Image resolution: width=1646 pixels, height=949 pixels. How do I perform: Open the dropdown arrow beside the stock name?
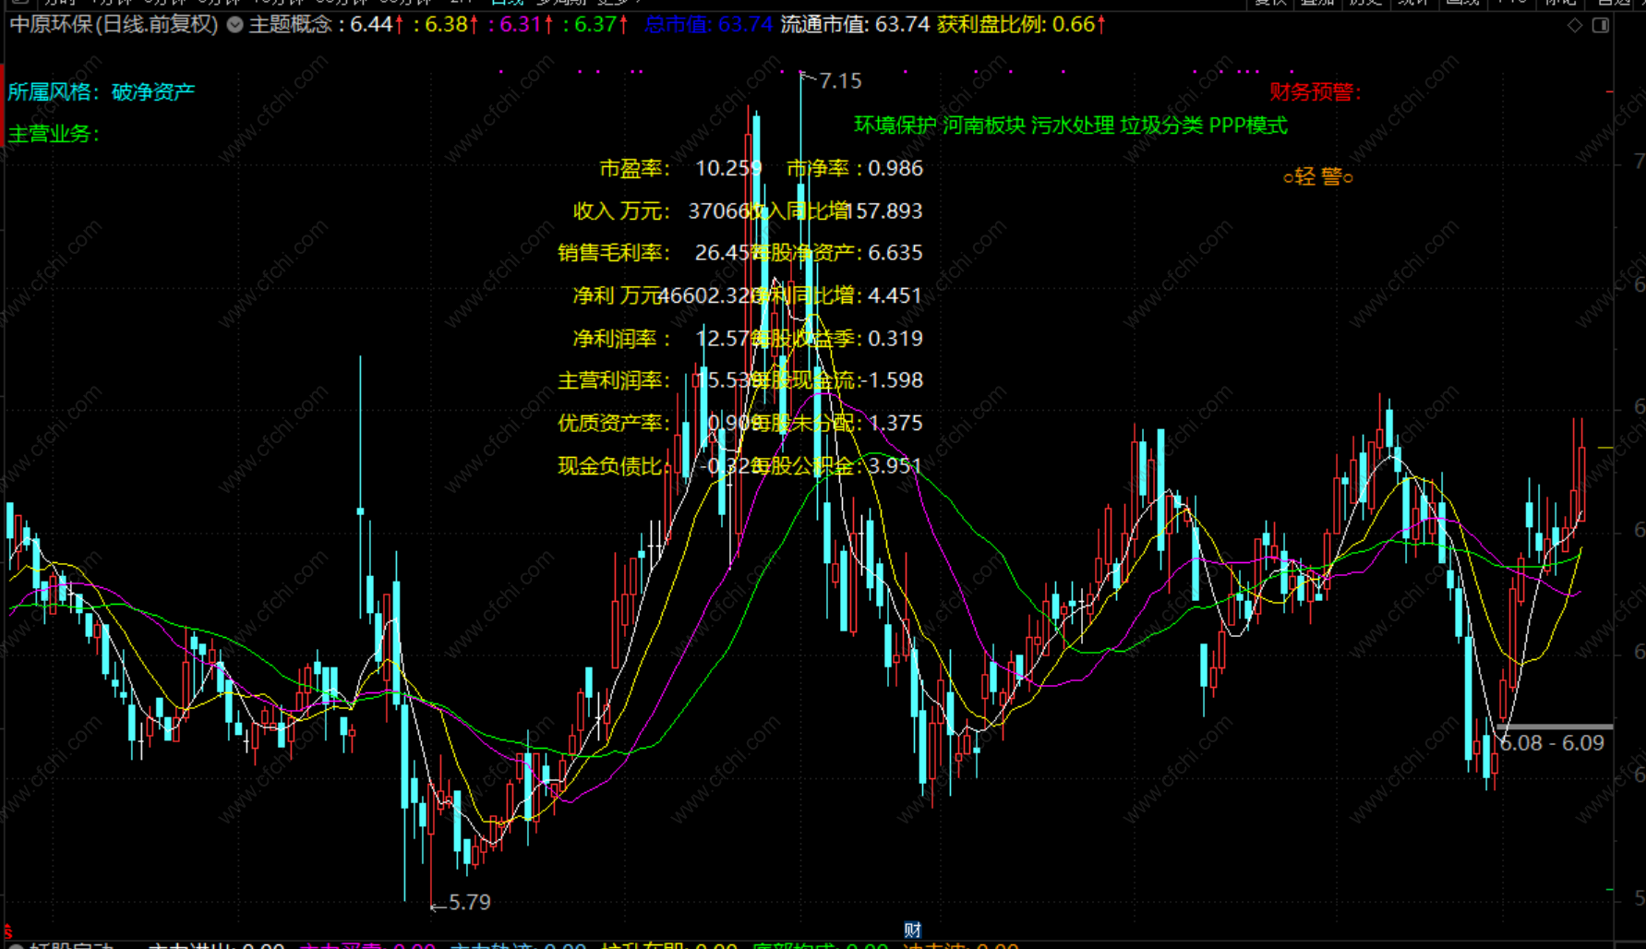pos(235,25)
